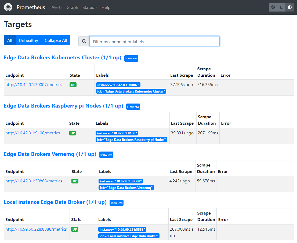Open http://10.42.0.1:9100/metrics endpoint
Screen dimensions: 297x243
[x=32, y=133]
